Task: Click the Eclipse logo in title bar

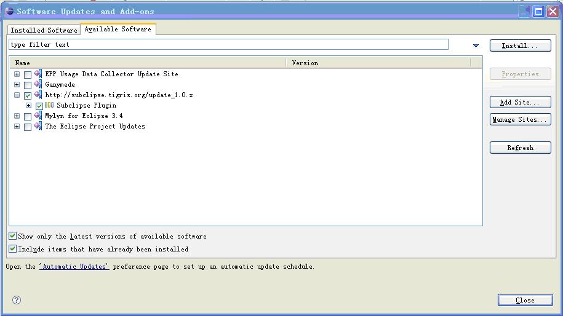Action: pos(9,11)
